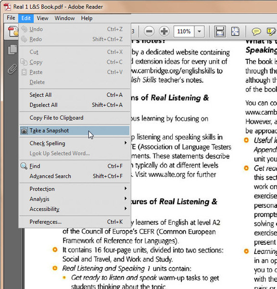This screenshot has height=289, width=277.
Task: Click the 'Social and Travel' document line
Action: pyautogui.click(x=118, y=259)
